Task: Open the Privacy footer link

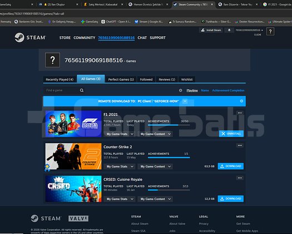Action: click(x=204, y=223)
